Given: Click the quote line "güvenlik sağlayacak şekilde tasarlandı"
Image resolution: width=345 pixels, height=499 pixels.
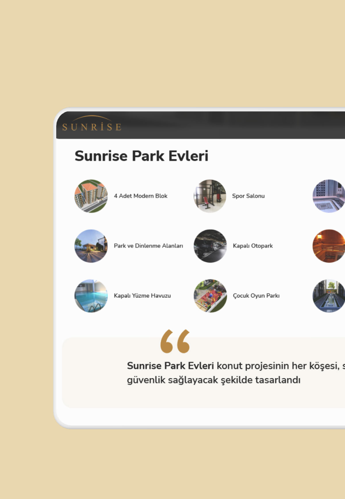Looking at the screenshot, I should coord(214,380).
